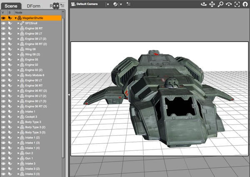250x177 pixels.
Task: Click the Scene list vertical scrollbar
Action: [63, 87]
